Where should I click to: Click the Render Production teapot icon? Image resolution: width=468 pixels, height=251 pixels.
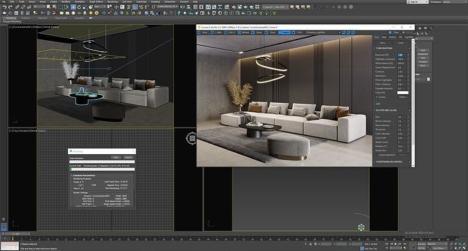pos(245,7)
